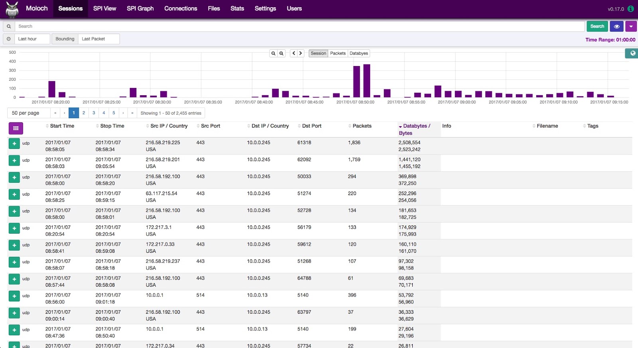Open the Sessions tab

(71, 9)
